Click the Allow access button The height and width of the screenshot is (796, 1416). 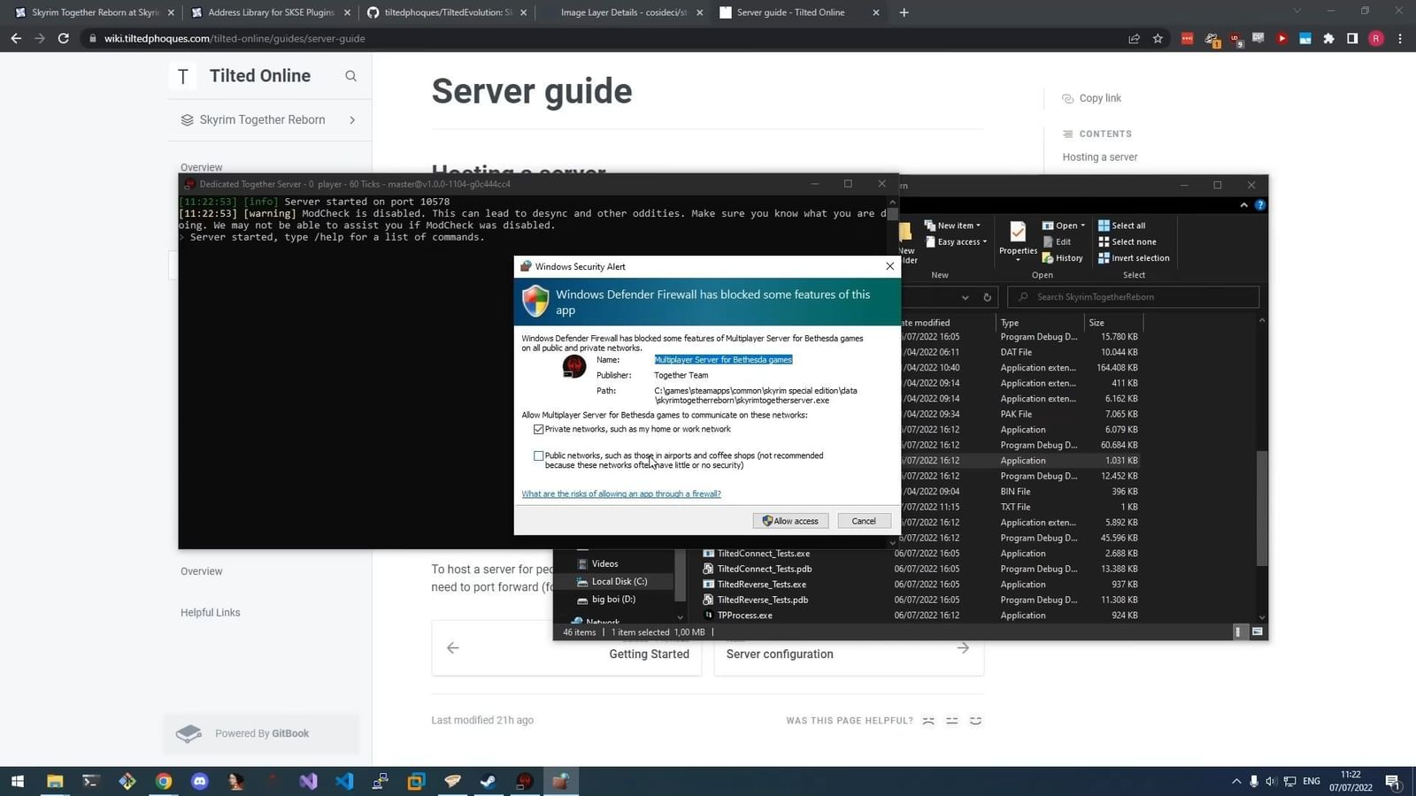(x=790, y=521)
